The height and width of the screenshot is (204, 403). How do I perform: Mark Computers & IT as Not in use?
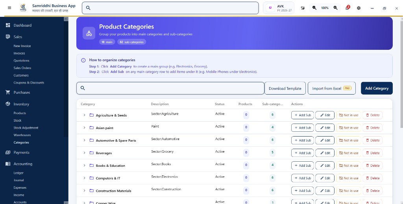click(349, 178)
